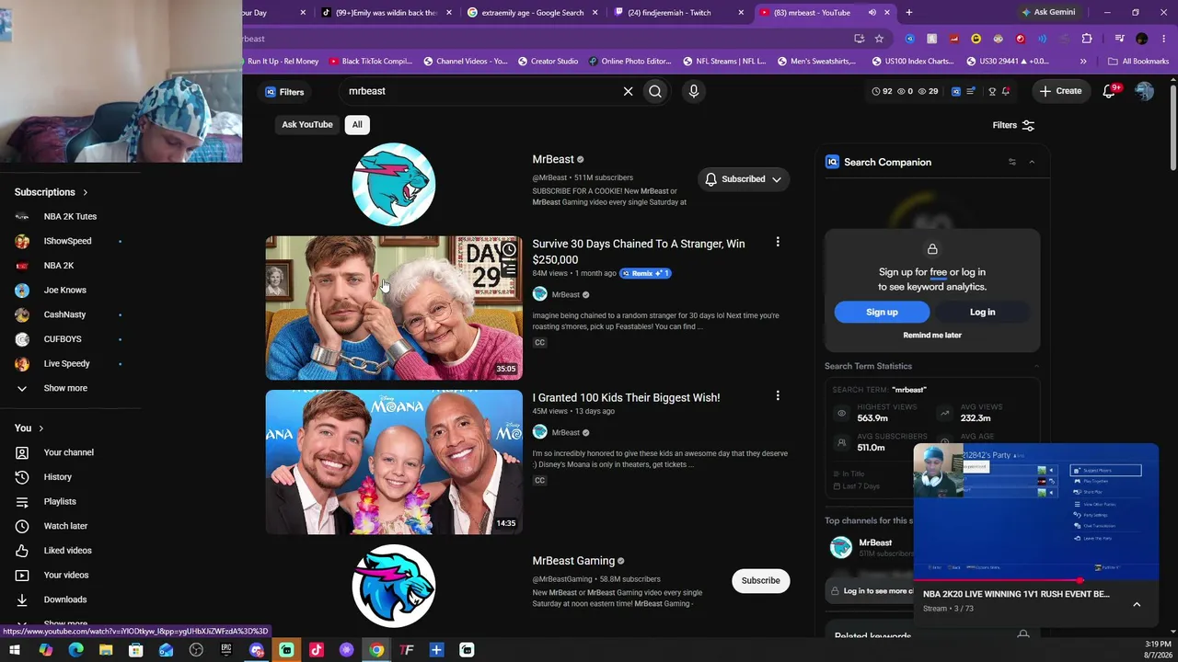Open Search Companion settings sliders icon
The width and height of the screenshot is (1178, 662).
click(x=1012, y=163)
